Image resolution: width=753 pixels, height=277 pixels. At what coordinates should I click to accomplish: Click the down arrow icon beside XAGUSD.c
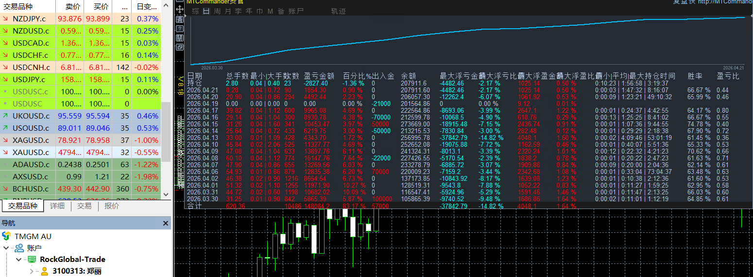5,140
